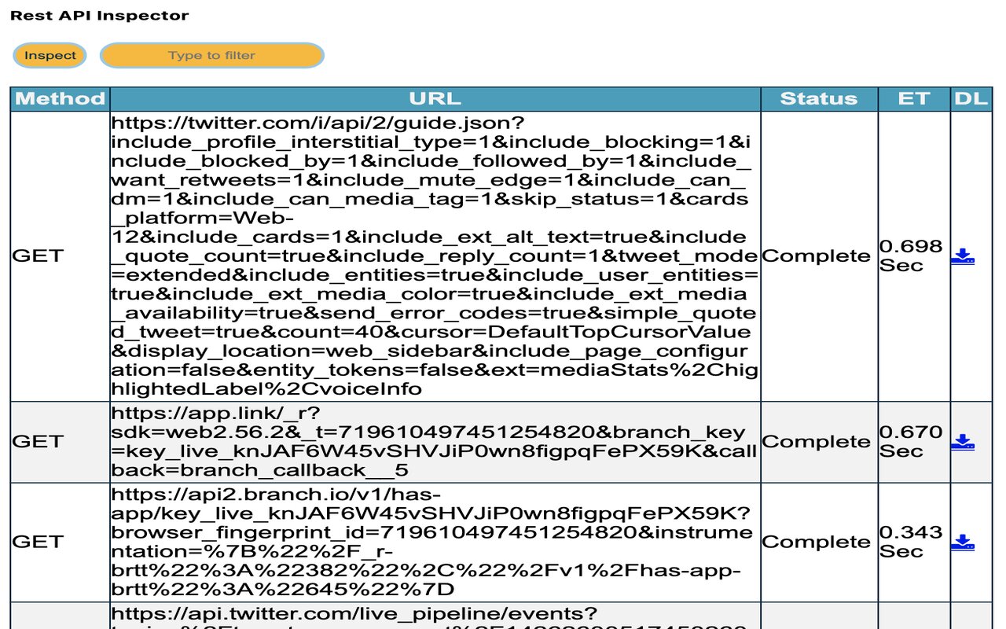Viewport: 1006px width, 629px height.
Task: Click the DL column header
Action: 971,99
